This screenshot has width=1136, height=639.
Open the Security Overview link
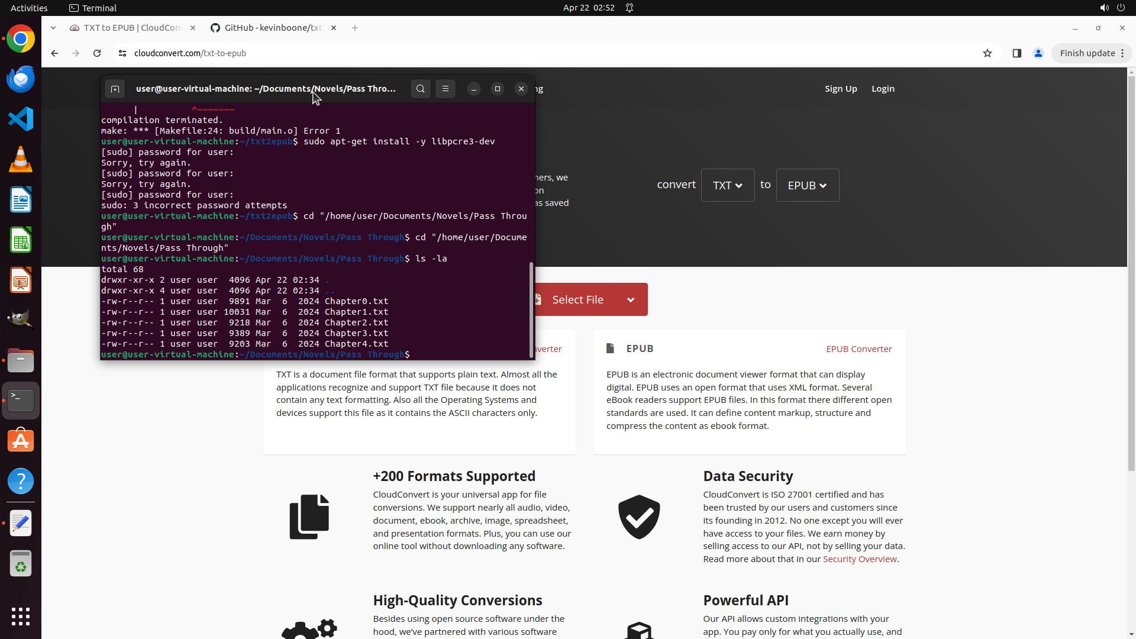click(x=859, y=559)
